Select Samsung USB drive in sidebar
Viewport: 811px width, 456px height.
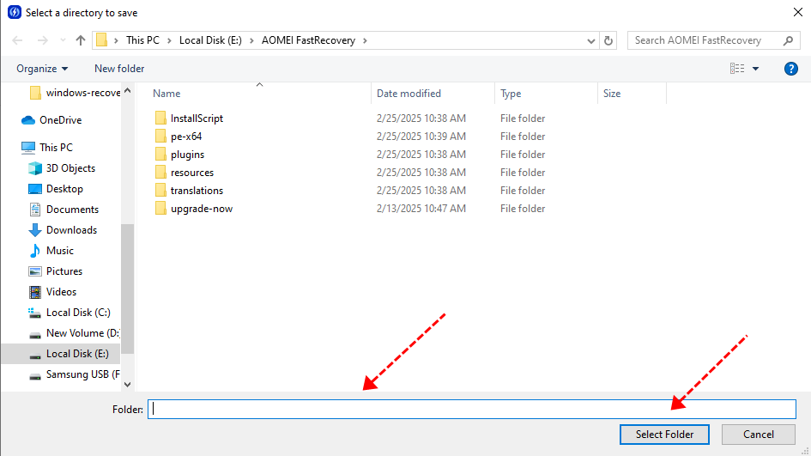pos(74,374)
